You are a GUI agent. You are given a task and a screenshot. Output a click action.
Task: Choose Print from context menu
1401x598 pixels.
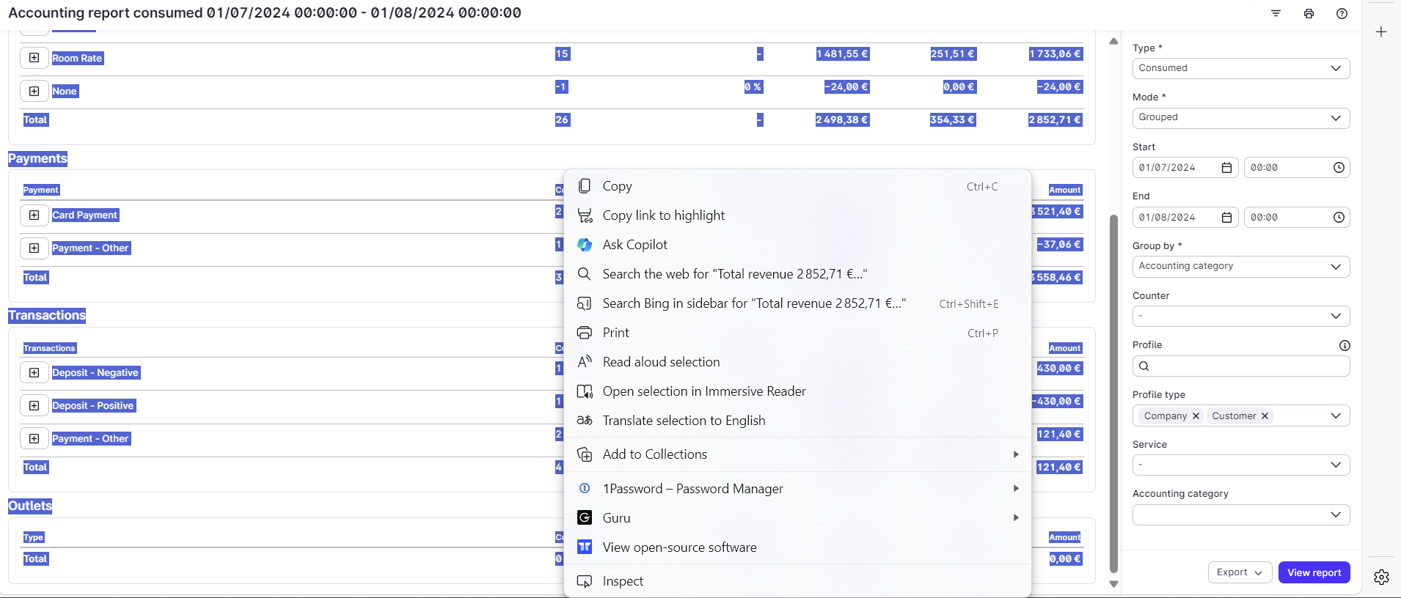click(x=797, y=333)
